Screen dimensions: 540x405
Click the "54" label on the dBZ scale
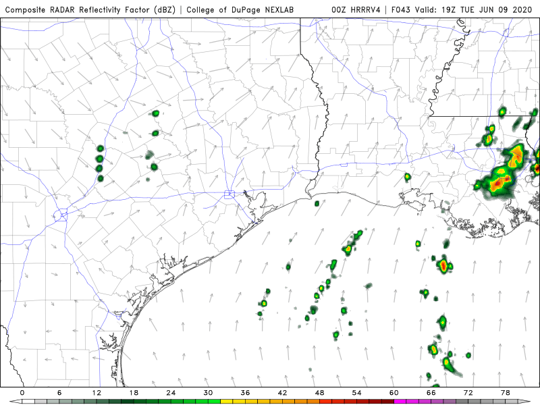pos(357,393)
